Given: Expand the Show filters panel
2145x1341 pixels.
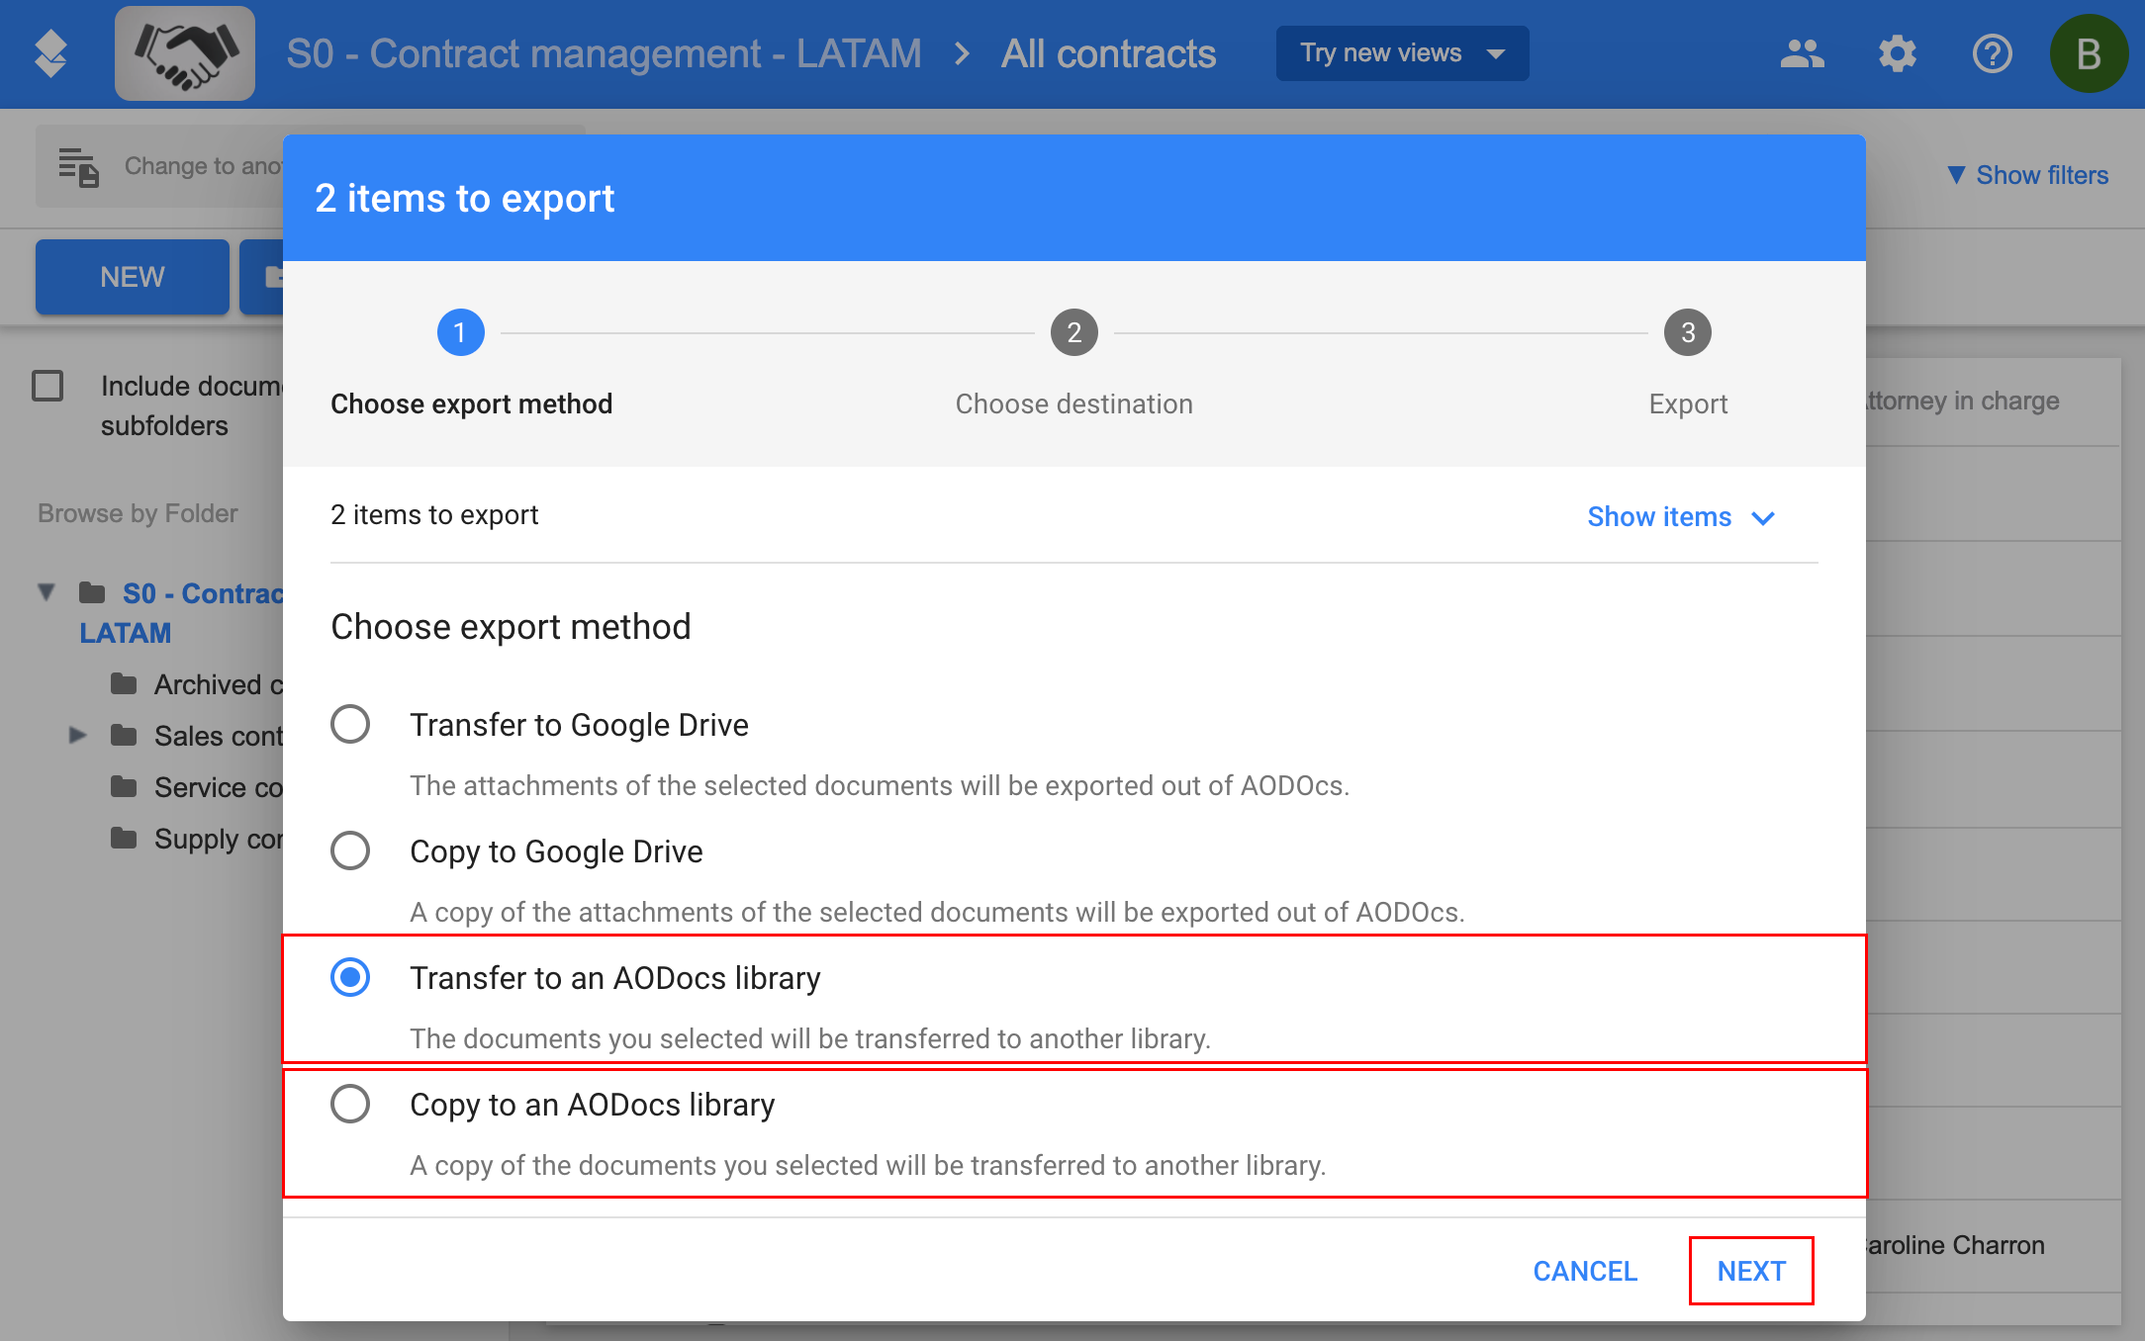Looking at the screenshot, I should (x=2027, y=175).
